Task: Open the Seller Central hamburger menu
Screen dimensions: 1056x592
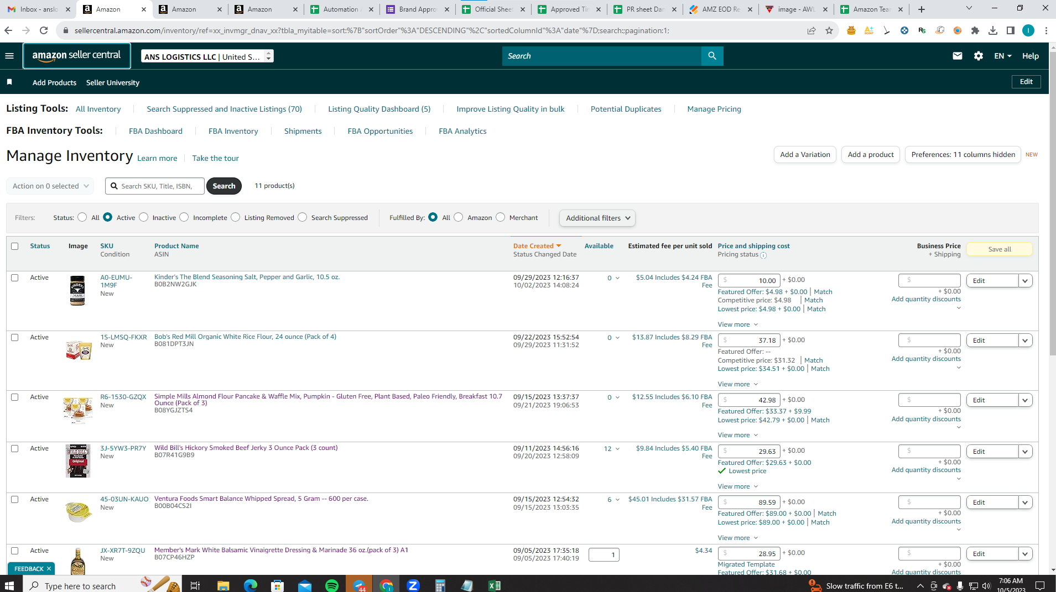Action: [x=9, y=56]
